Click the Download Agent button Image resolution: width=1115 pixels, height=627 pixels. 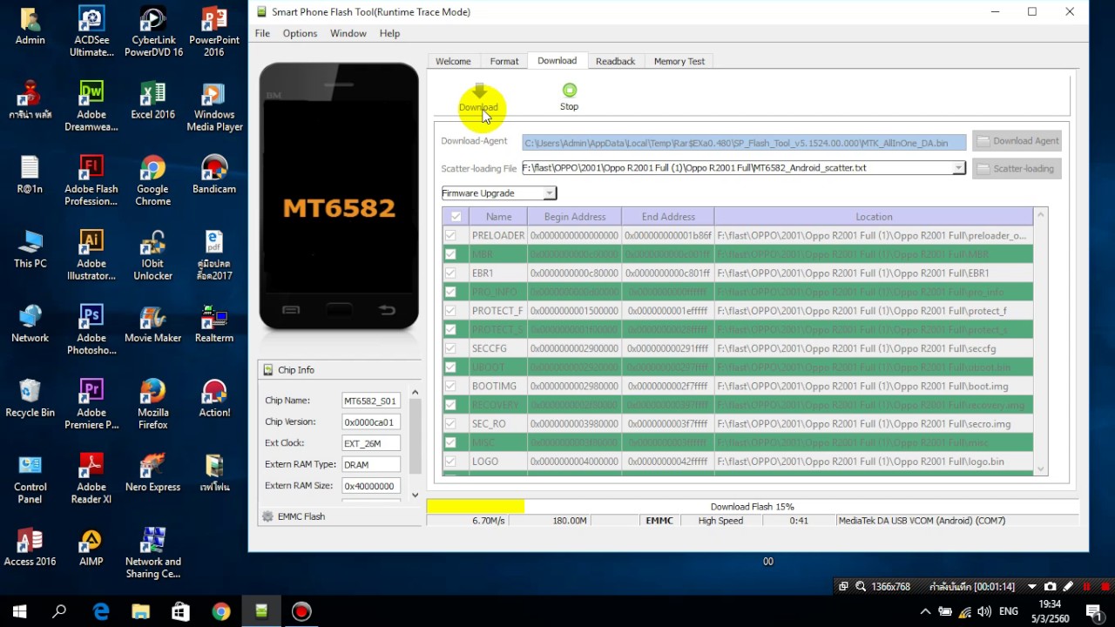click(x=1017, y=141)
